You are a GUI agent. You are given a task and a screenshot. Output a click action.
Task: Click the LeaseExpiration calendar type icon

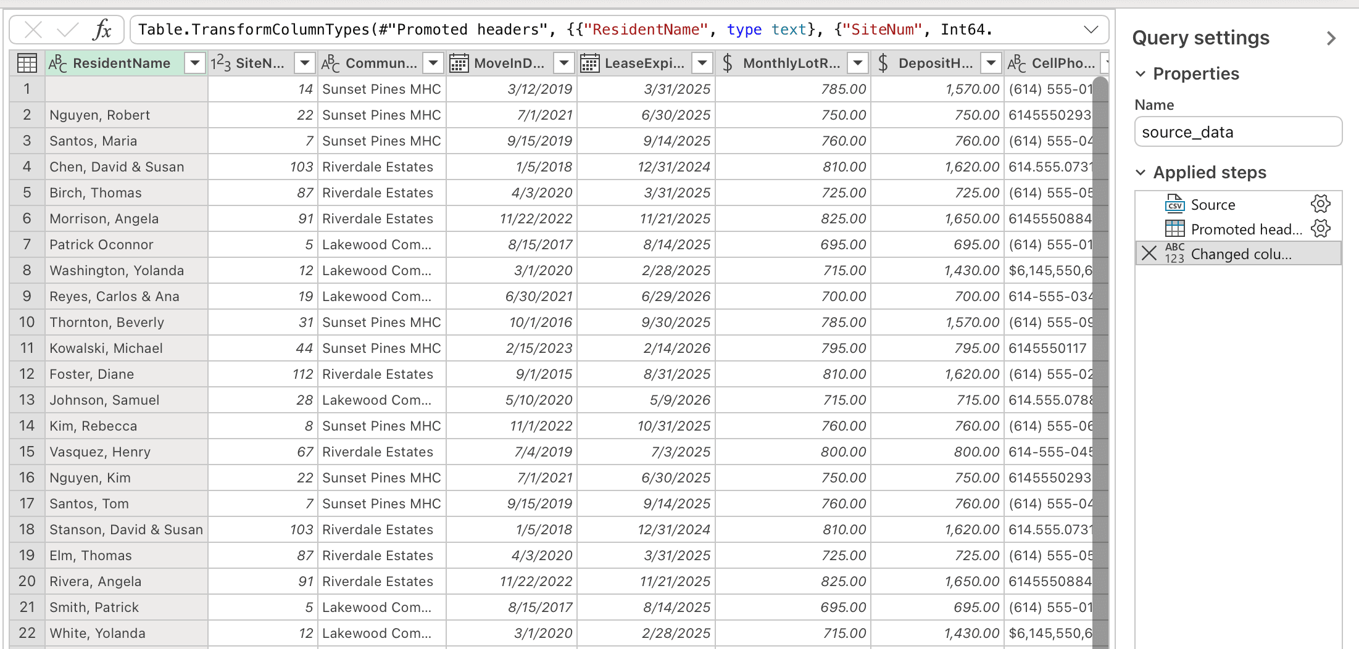coord(589,63)
